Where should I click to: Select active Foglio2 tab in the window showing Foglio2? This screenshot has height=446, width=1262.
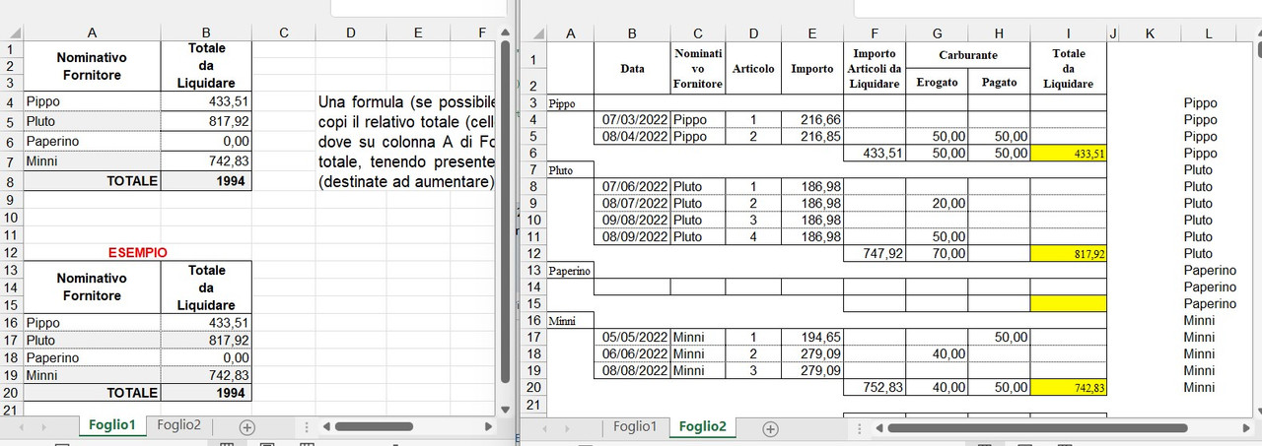tap(703, 426)
